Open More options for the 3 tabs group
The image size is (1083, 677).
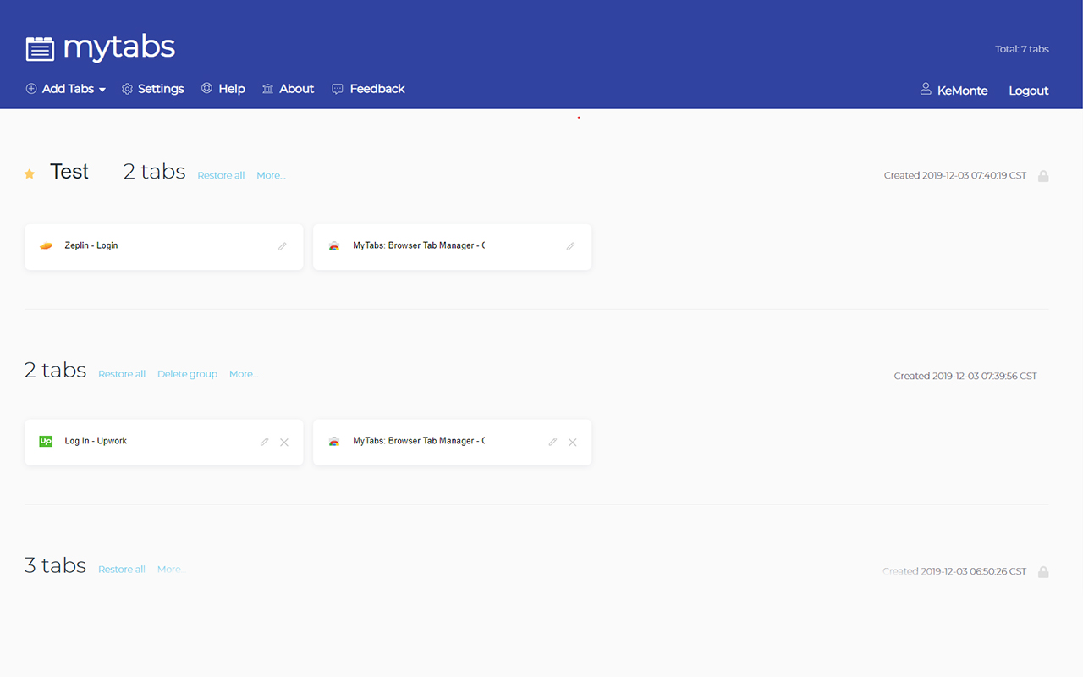pyautogui.click(x=171, y=570)
